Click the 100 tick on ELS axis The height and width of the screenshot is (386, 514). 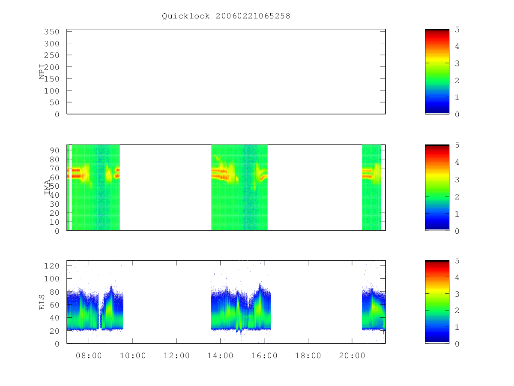[x=52, y=279]
